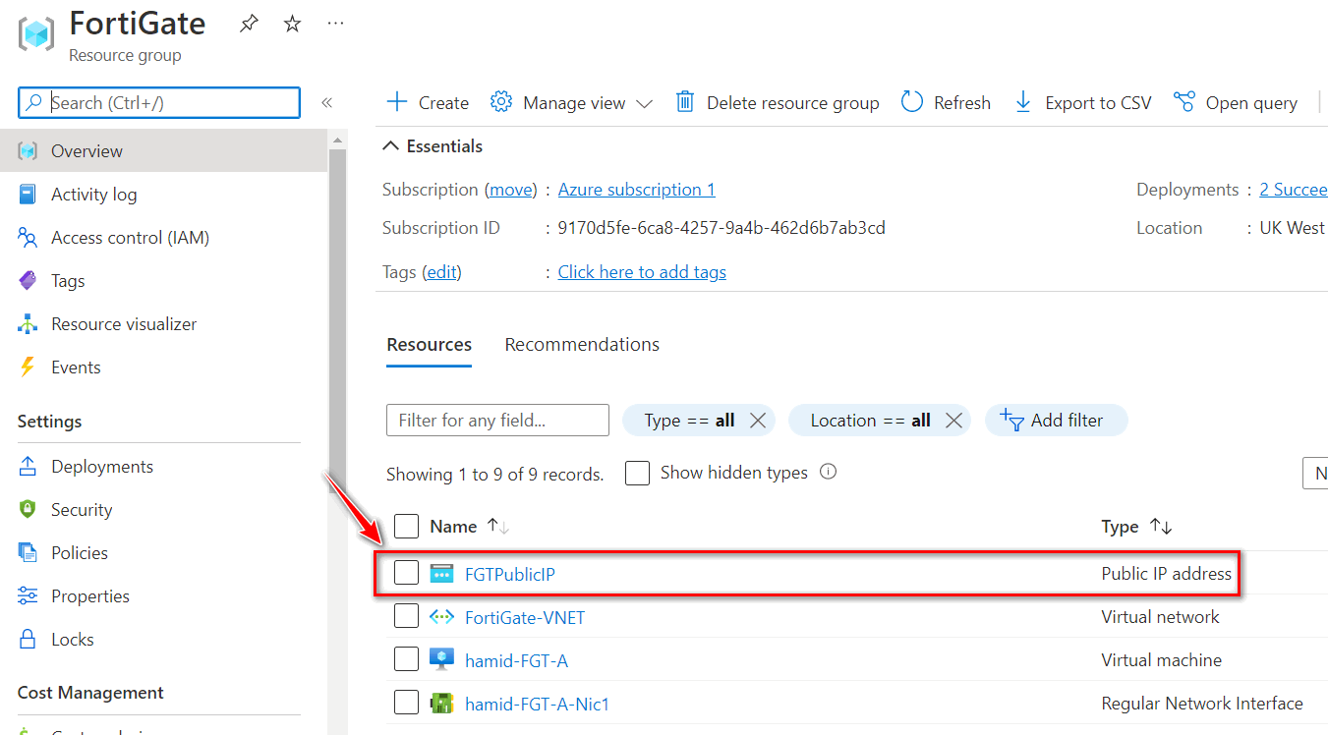Click 'Click here to add tags' link
Viewport: 1328px width, 735px height.
tap(642, 272)
